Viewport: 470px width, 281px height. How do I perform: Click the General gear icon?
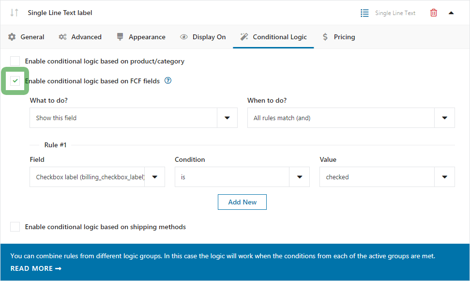(x=12, y=37)
